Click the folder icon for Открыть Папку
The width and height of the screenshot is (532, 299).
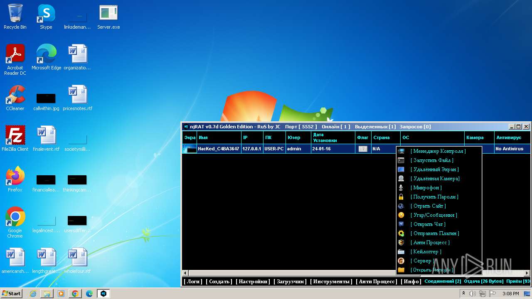click(x=401, y=270)
